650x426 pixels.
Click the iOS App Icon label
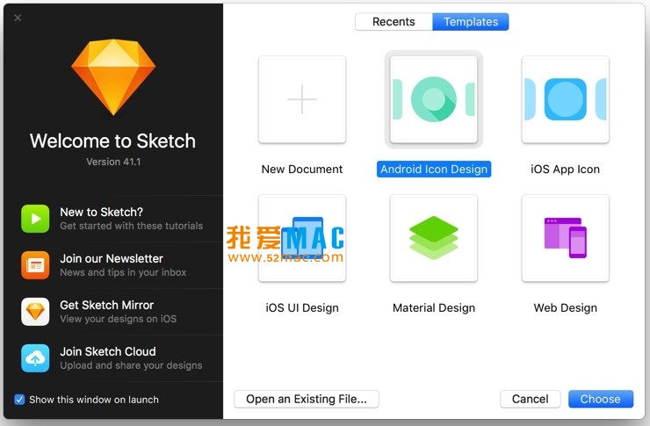coord(566,169)
